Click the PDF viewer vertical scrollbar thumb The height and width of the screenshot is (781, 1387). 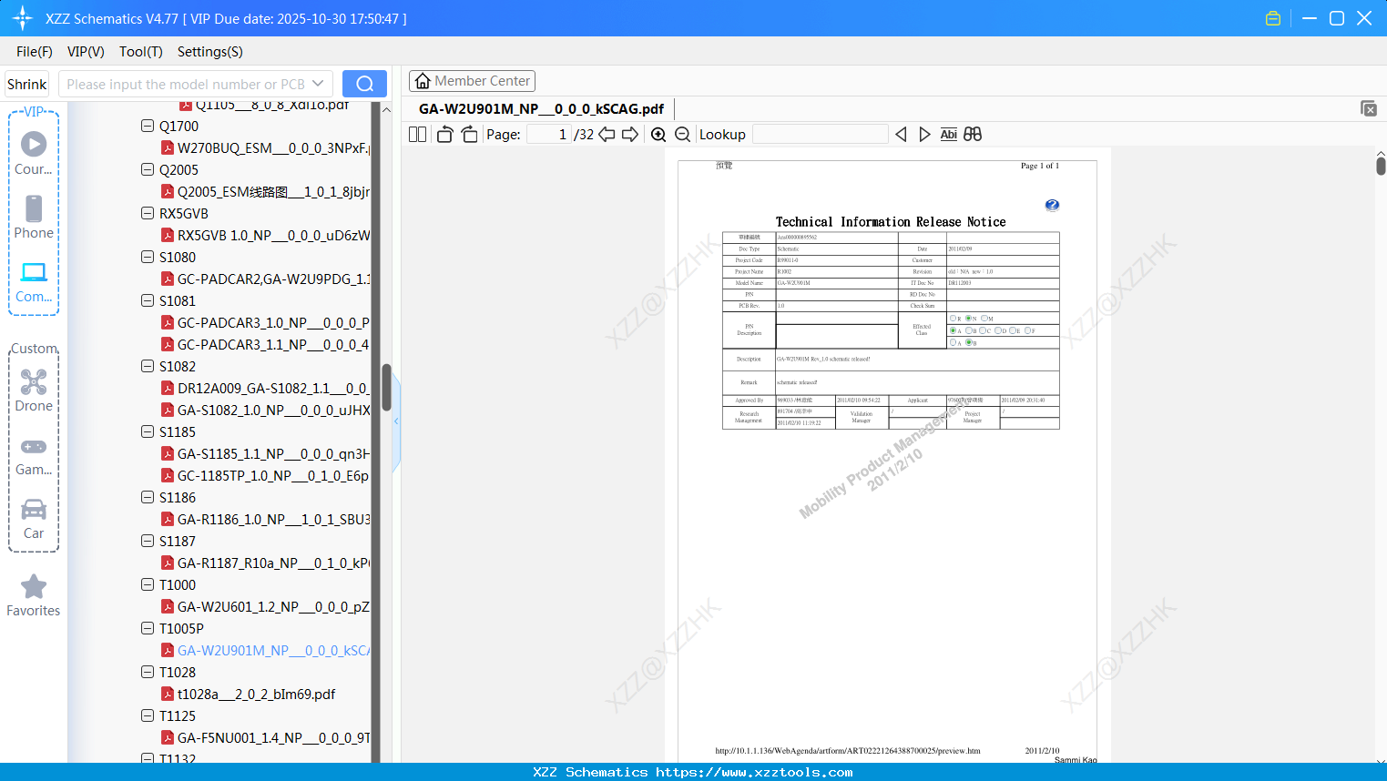tap(1381, 166)
